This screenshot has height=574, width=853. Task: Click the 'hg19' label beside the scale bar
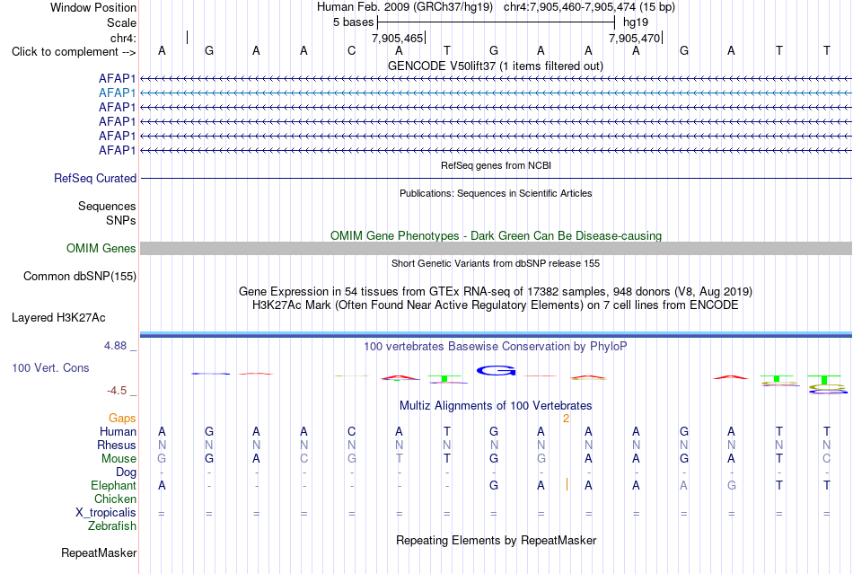click(636, 22)
